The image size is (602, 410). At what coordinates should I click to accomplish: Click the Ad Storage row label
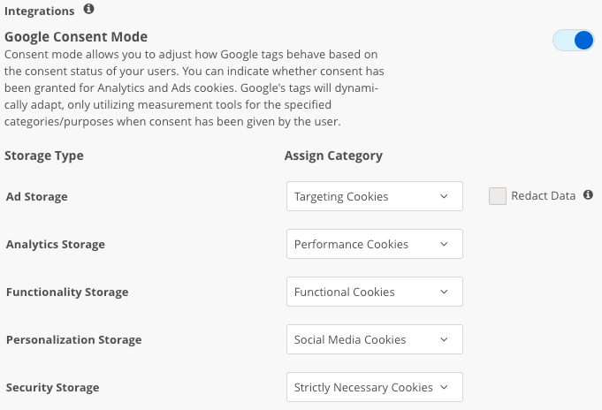click(37, 196)
